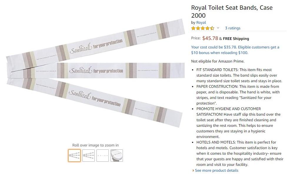This screenshot has width=292, height=177.
Task: Visit the Royal brand page link
Action: (201, 22)
